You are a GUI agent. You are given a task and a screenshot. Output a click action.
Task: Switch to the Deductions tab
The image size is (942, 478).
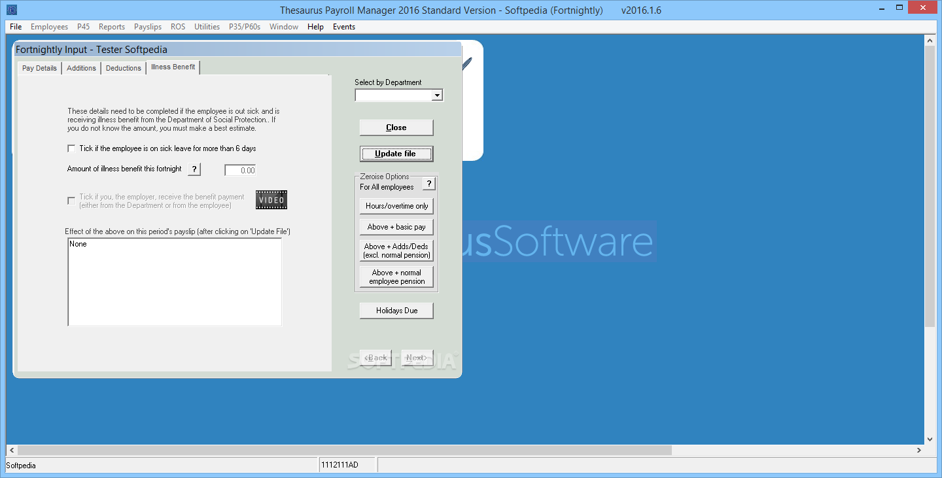tap(124, 68)
